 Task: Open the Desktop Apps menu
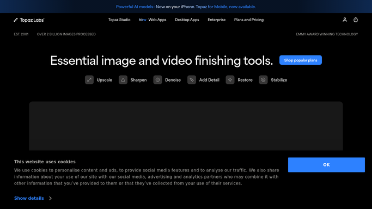pyautogui.click(x=187, y=20)
